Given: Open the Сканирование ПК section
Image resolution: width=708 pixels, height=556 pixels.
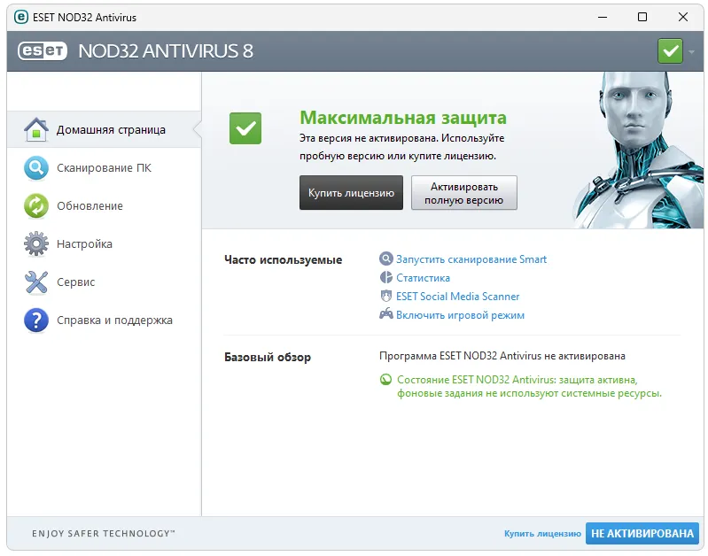Looking at the screenshot, I should [x=105, y=168].
